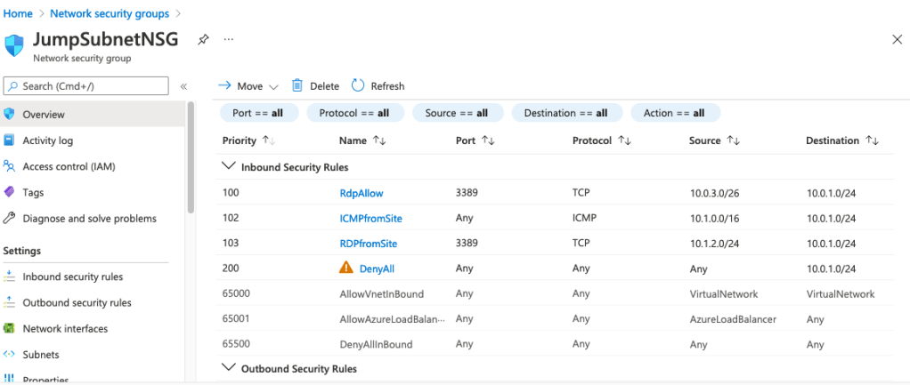
Task: Open the RdpAllow rule link
Action: pyautogui.click(x=361, y=193)
